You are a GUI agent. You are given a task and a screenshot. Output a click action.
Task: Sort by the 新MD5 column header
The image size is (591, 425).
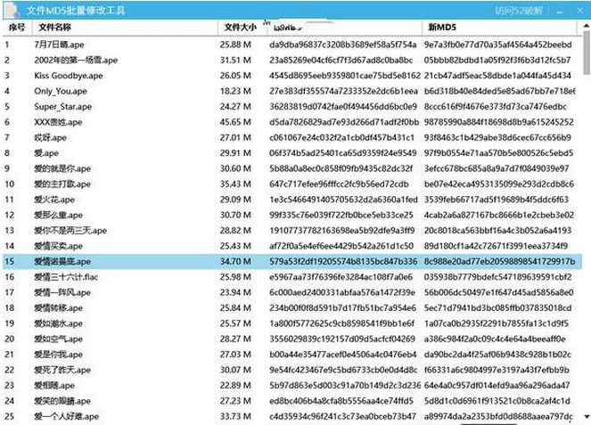[442, 27]
